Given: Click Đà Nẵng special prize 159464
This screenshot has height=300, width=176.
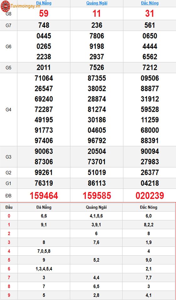Looking at the screenshot, I should point(44,195).
